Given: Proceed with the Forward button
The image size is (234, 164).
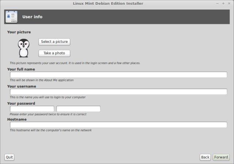Looking at the screenshot, I should tap(221, 157).
